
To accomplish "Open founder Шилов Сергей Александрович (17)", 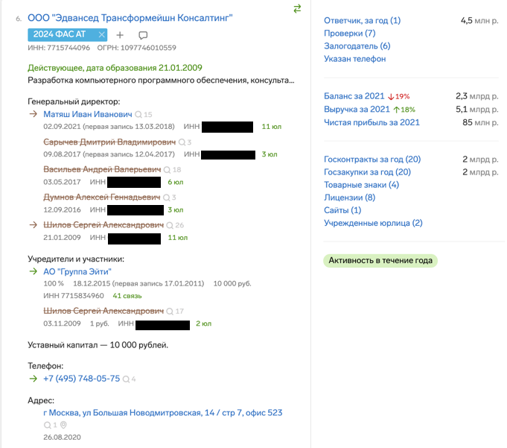I will [103, 311].
